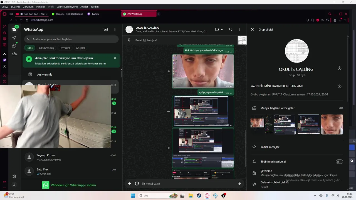Open OBS Yardım menu

[95, 7]
